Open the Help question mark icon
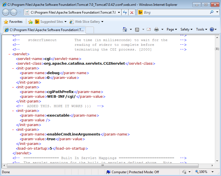Screen dimensions: 221x176 [212, 29]
